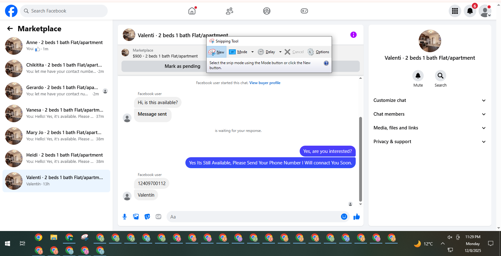Image resolution: width=501 pixels, height=256 pixels.
Task: Click the Snipping Tool Mode button
Action: (238, 52)
